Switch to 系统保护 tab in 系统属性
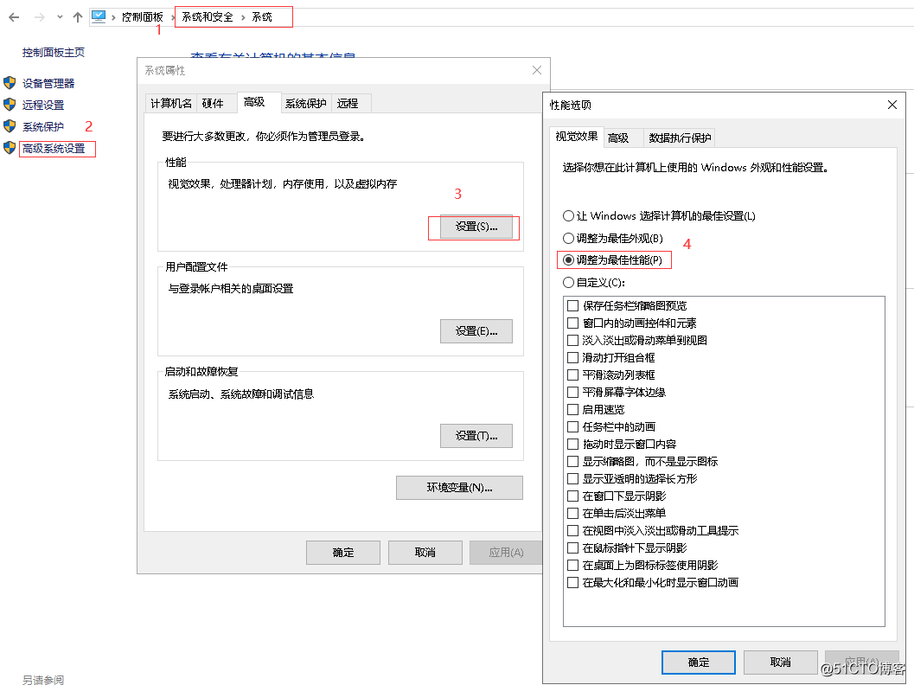This screenshot has height=685, width=914. click(x=305, y=103)
